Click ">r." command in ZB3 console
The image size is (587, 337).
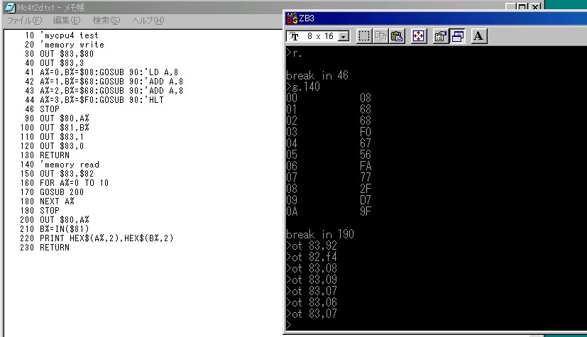[294, 53]
